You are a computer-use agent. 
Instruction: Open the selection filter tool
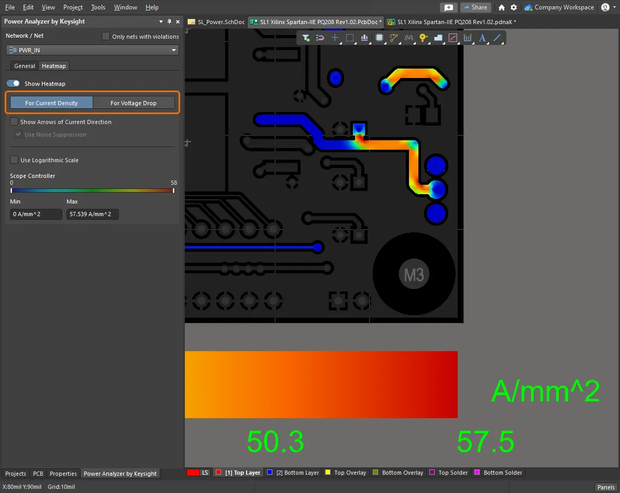tap(306, 38)
